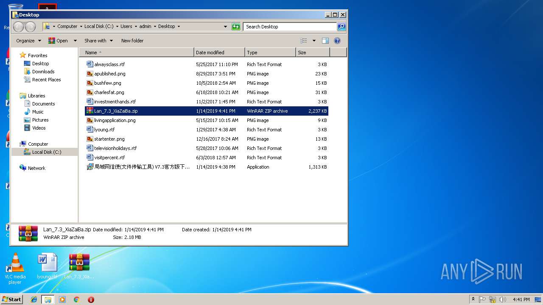Click the Windows Explorer taskbar button
543x305 pixels.
[48, 299]
